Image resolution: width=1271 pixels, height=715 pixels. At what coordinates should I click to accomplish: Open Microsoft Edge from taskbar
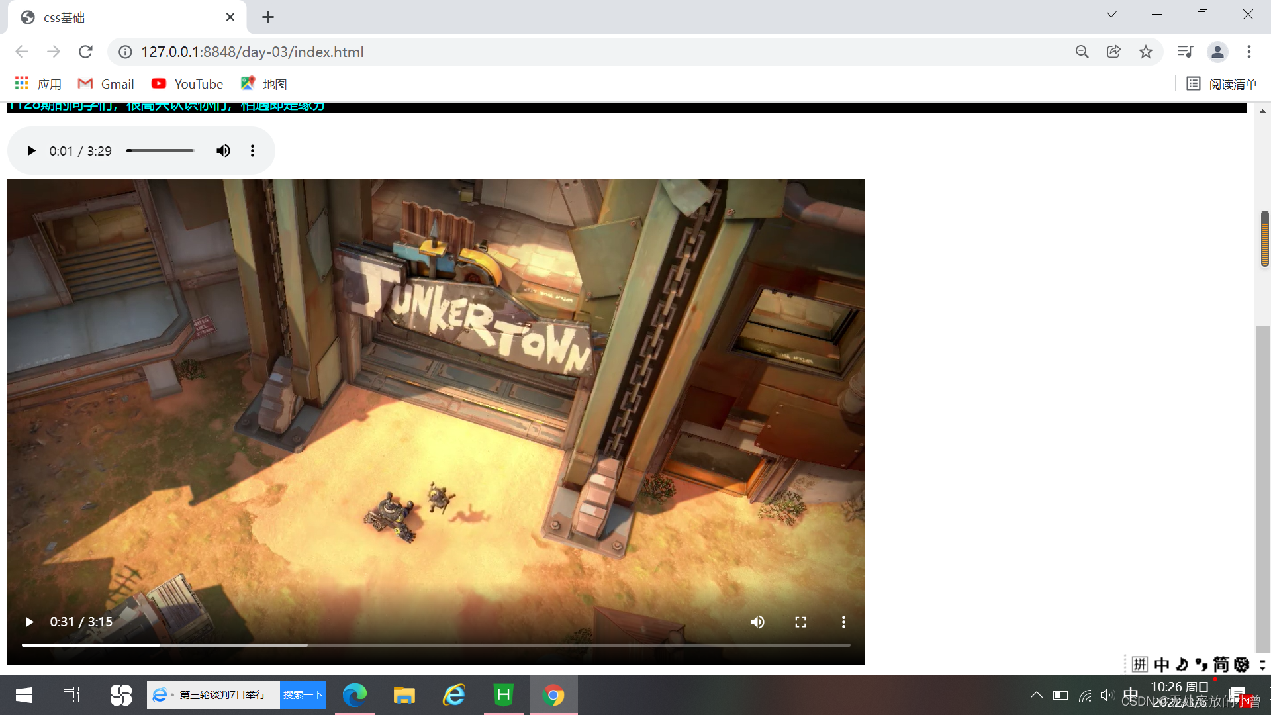click(x=354, y=695)
